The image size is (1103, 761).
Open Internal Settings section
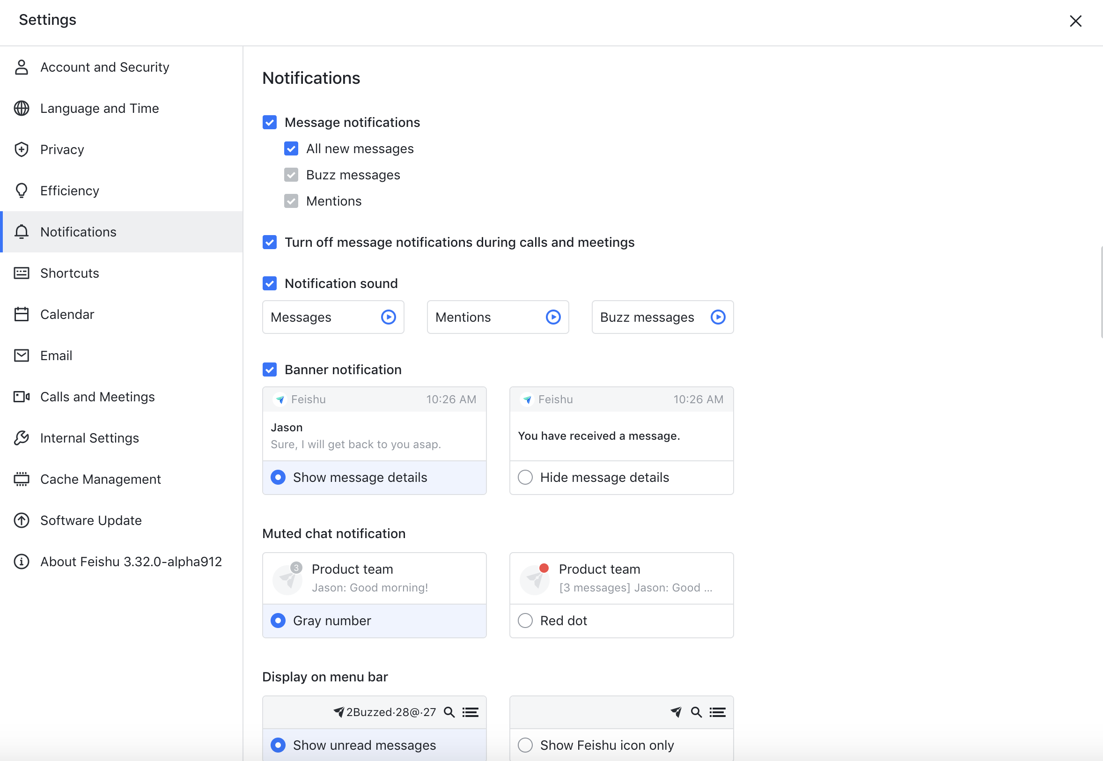click(x=122, y=438)
